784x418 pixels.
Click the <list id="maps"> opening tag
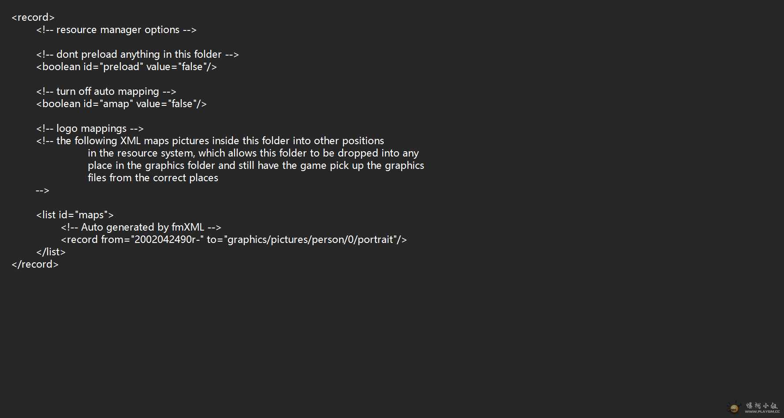[x=75, y=215]
